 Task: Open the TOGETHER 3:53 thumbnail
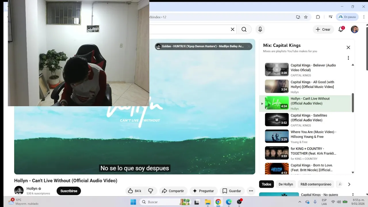[x=277, y=153]
